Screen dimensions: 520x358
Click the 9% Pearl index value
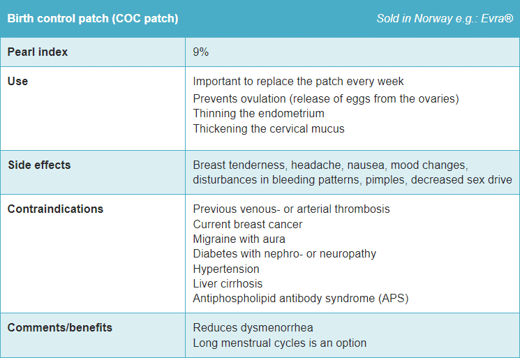(201, 52)
